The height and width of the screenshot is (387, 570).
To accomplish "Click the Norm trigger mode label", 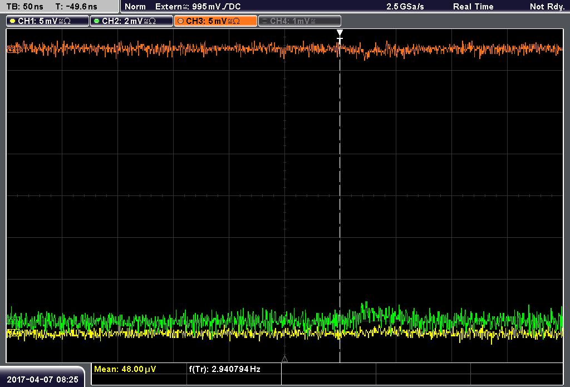I will tap(135, 7).
